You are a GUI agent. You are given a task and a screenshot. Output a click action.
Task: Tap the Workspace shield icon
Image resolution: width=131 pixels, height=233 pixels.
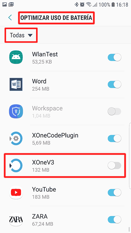16,111
